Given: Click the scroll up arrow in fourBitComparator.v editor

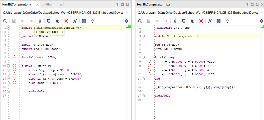Looking at the screenshot, I should 127,27.
